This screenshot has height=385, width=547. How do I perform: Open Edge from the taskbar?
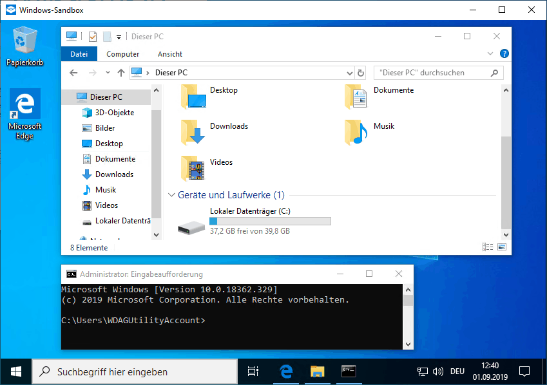coord(285,371)
